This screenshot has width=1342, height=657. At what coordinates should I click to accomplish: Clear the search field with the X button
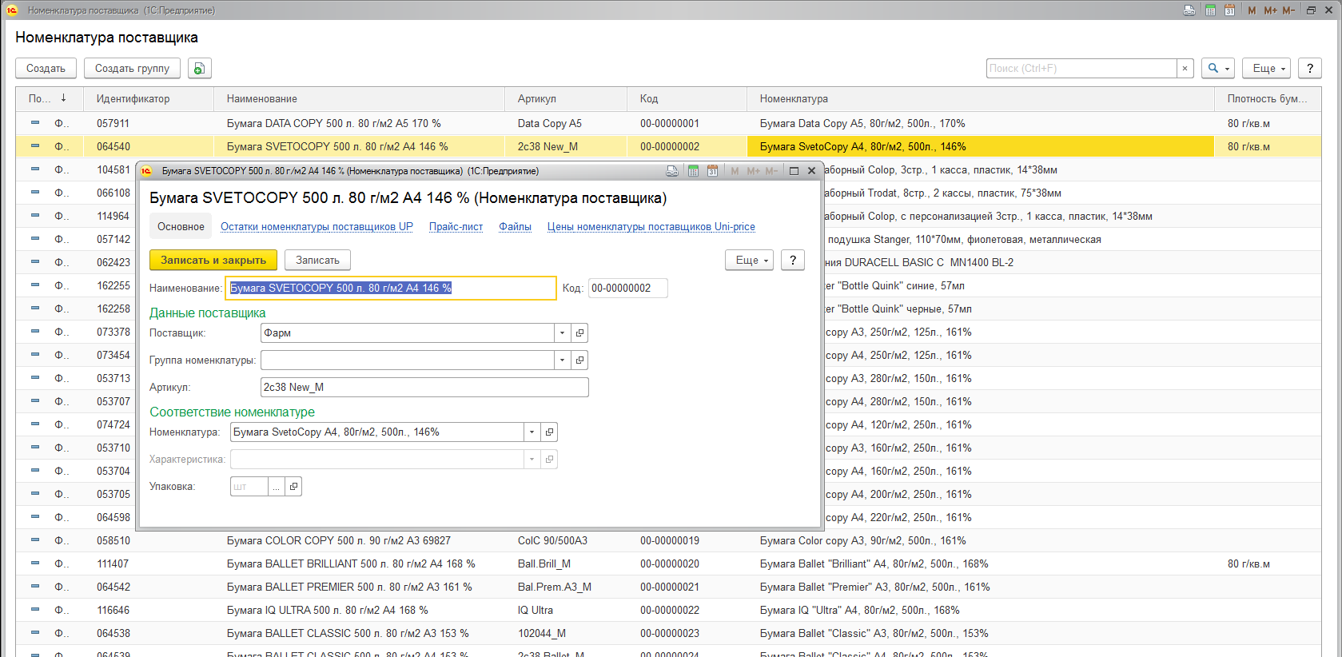[1185, 69]
